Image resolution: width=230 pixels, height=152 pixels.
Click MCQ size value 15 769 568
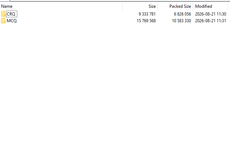click(x=146, y=21)
